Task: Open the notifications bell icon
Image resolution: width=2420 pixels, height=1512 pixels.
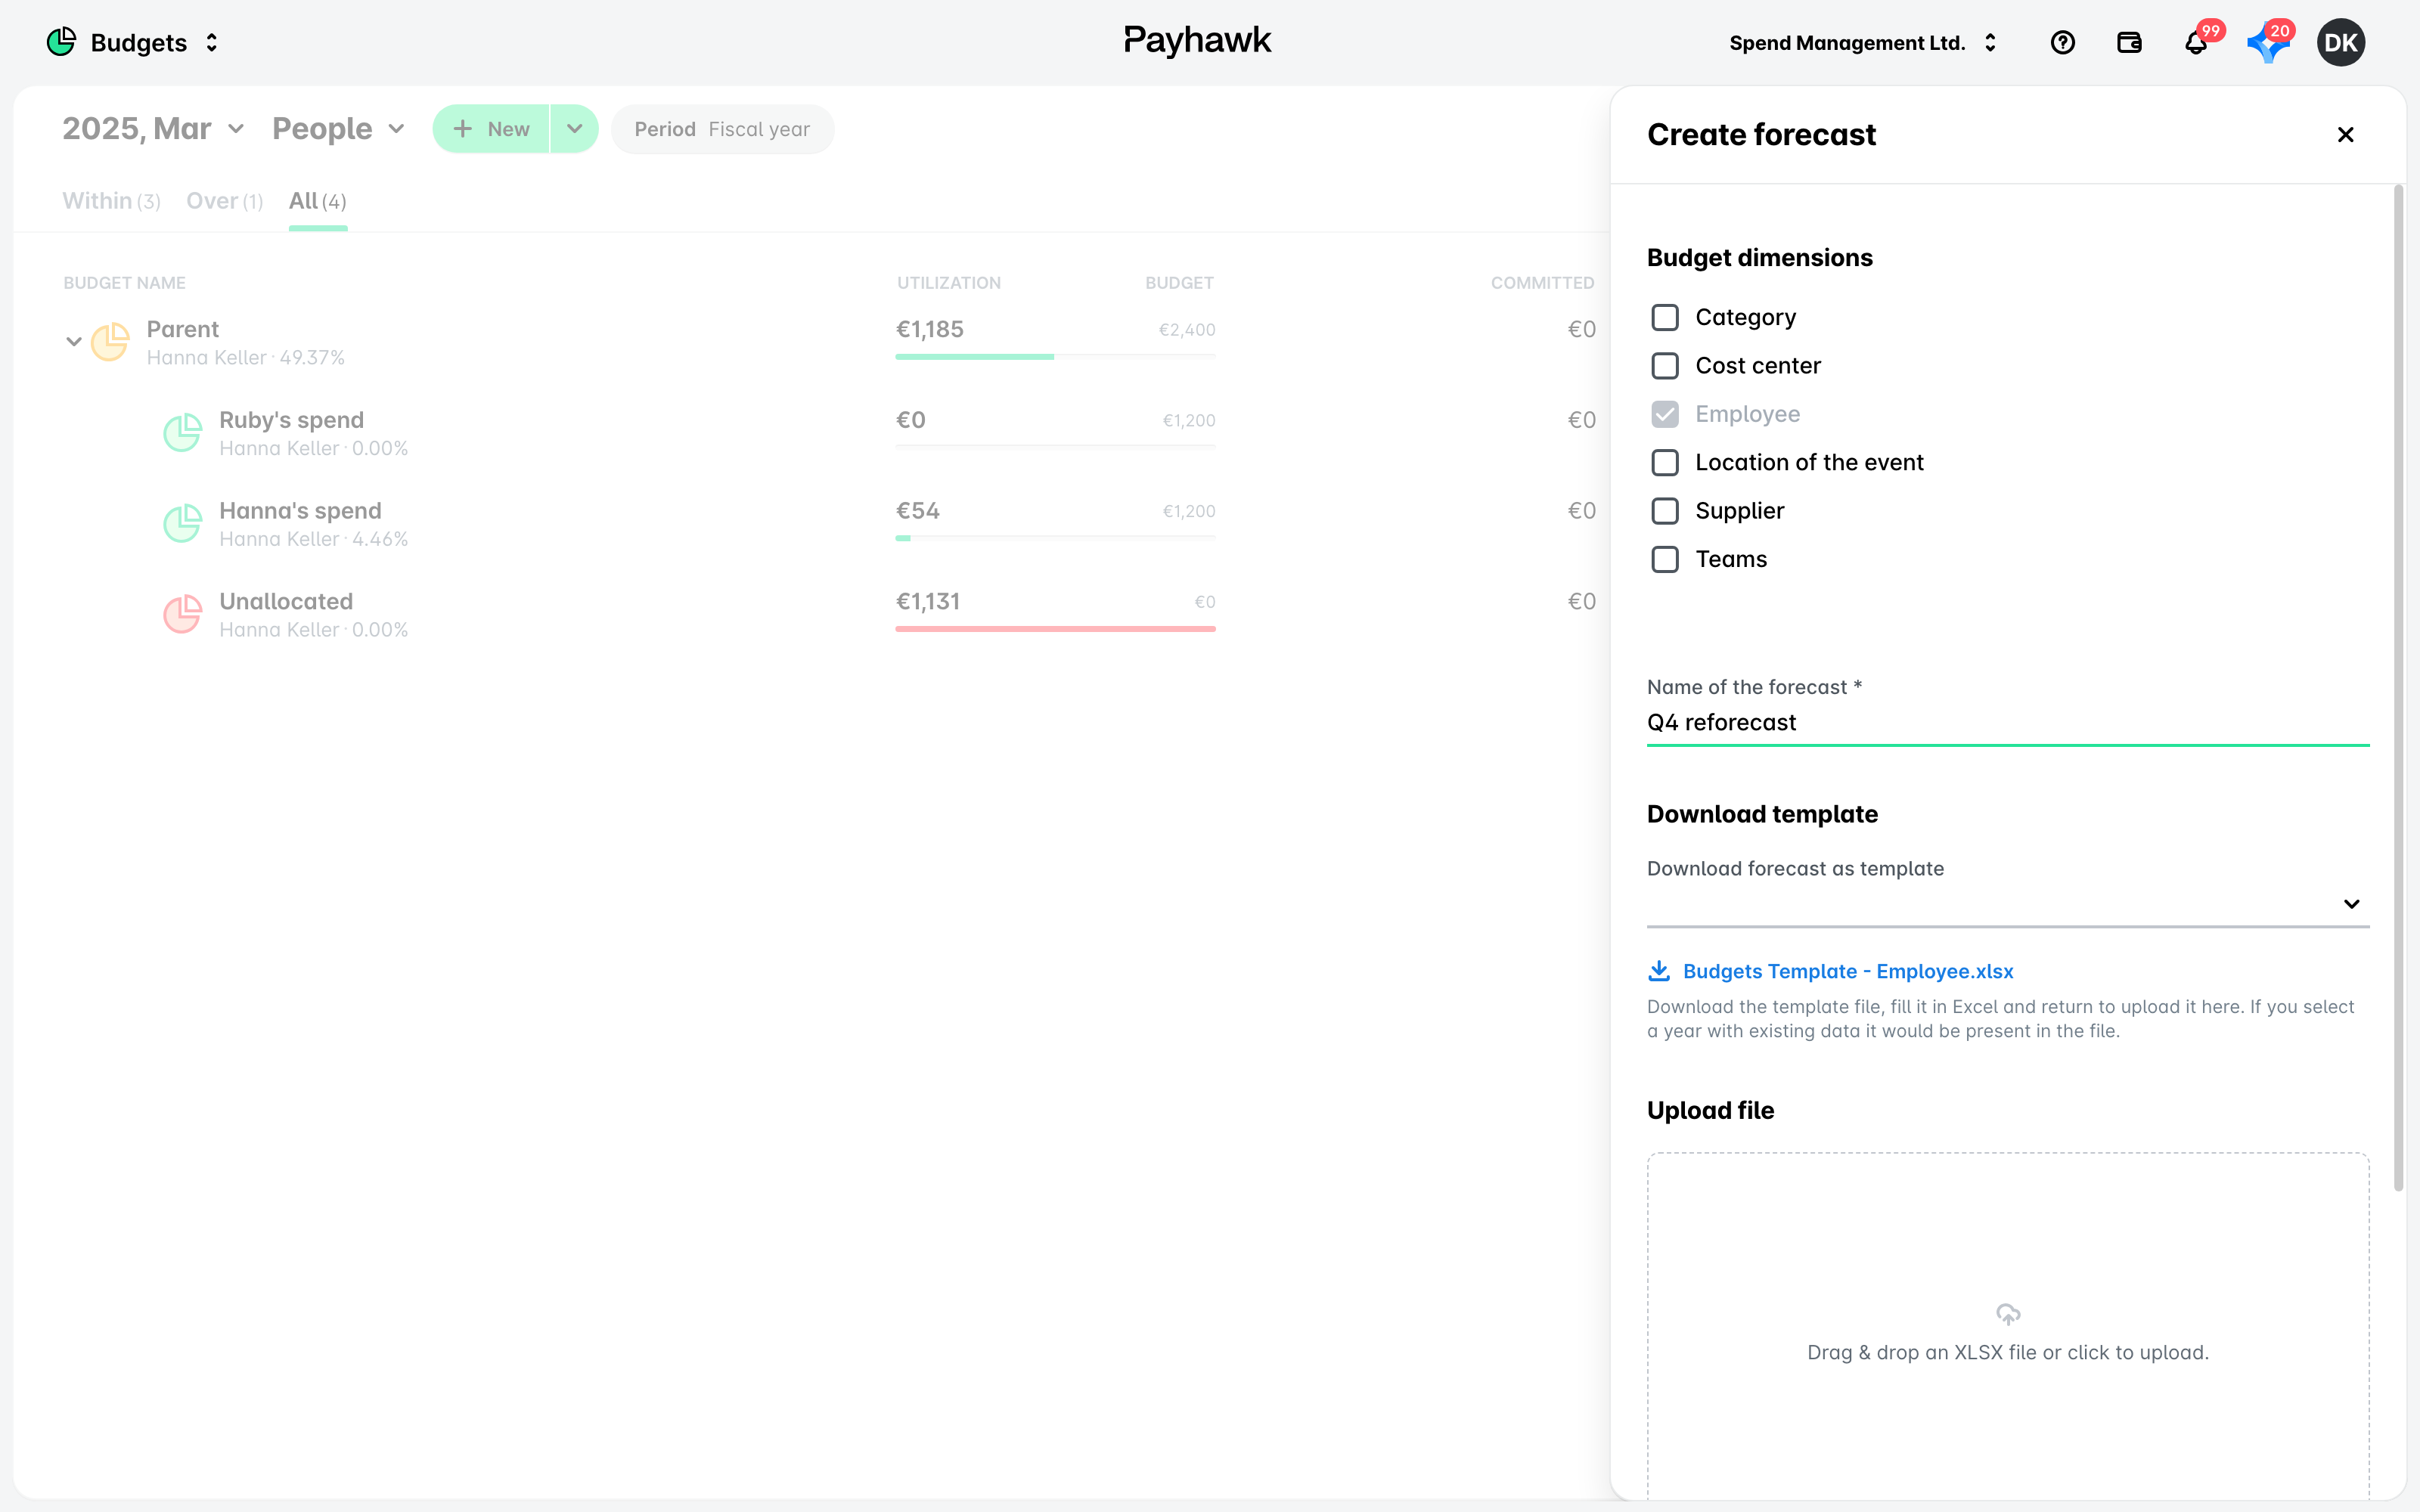Action: [x=2196, y=43]
